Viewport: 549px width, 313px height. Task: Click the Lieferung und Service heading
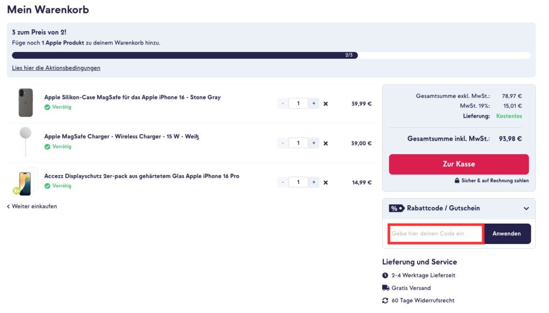[x=419, y=262]
